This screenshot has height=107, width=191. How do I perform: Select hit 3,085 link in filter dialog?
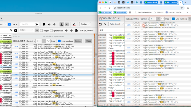(x=16, y=85)
